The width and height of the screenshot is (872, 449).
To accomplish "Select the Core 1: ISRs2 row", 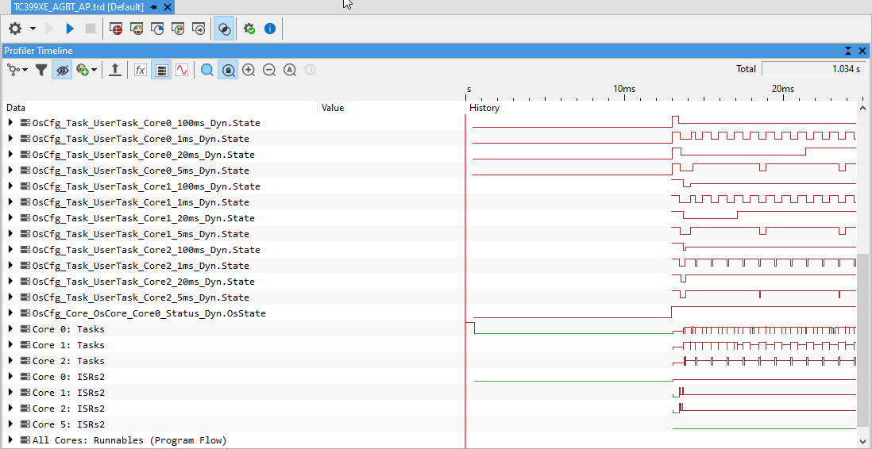I will pyautogui.click(x=68, y=393).
